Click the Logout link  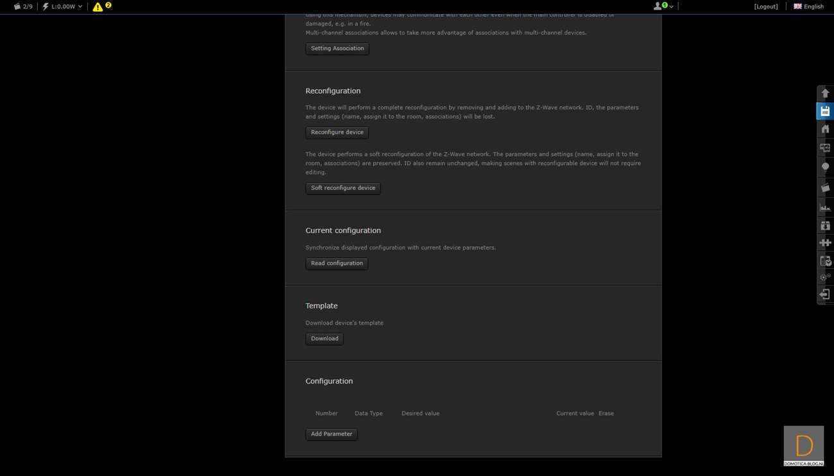coord(766,6)
